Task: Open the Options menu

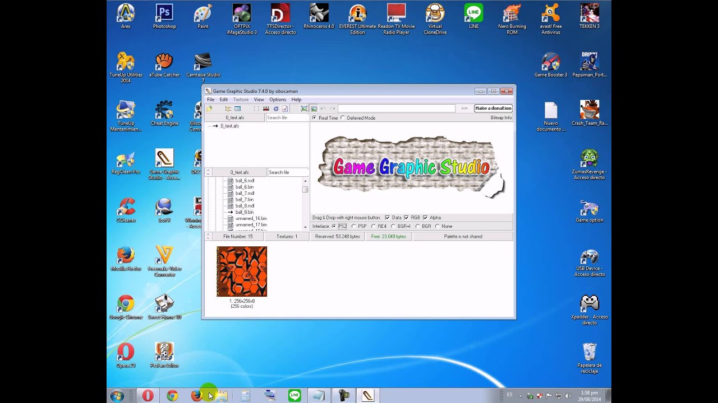Action: (277, 100)
